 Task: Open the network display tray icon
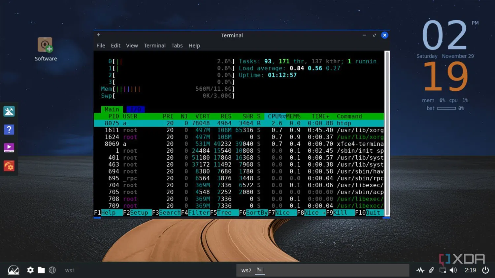pyautogui.click(x=443, y=270)
